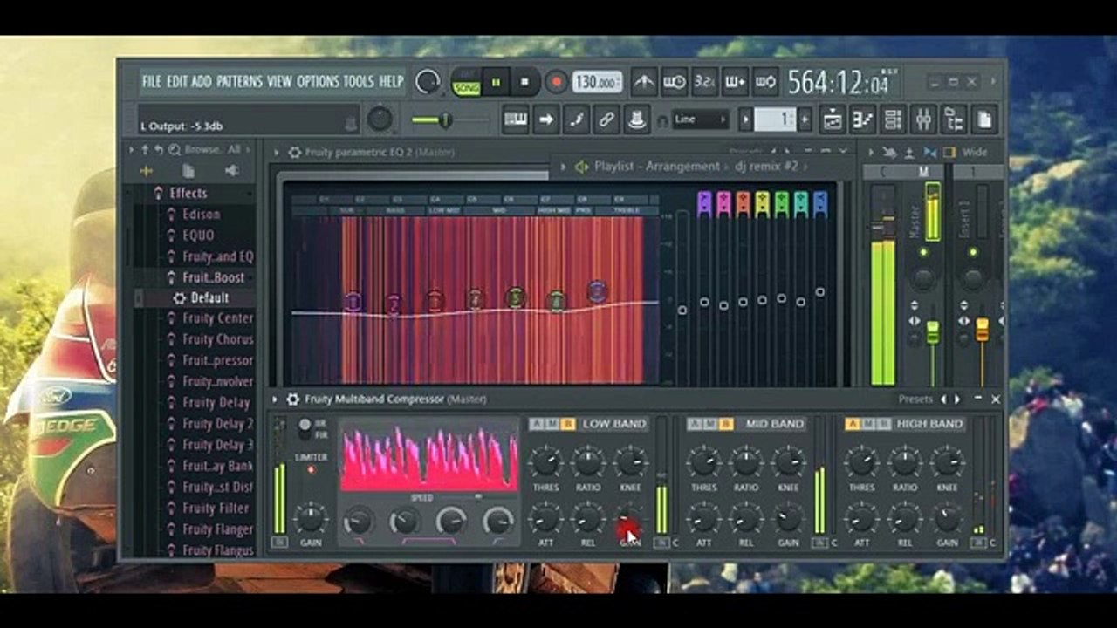Click the record button in transport
This screenshot has height=628, width=1117.
[x=556, y=82]
